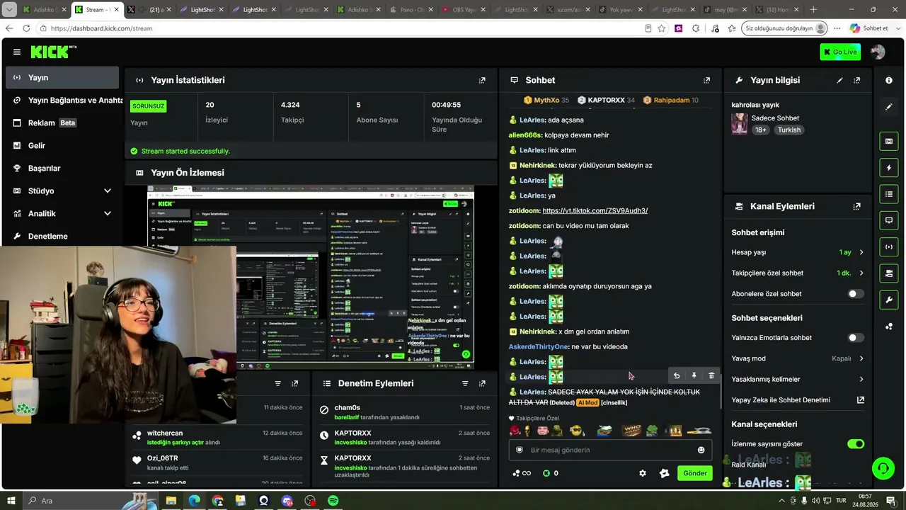Expand the Stüdyo sidebar submenu
The height and width of the screenshot is (510, 906).
(62, 191)
